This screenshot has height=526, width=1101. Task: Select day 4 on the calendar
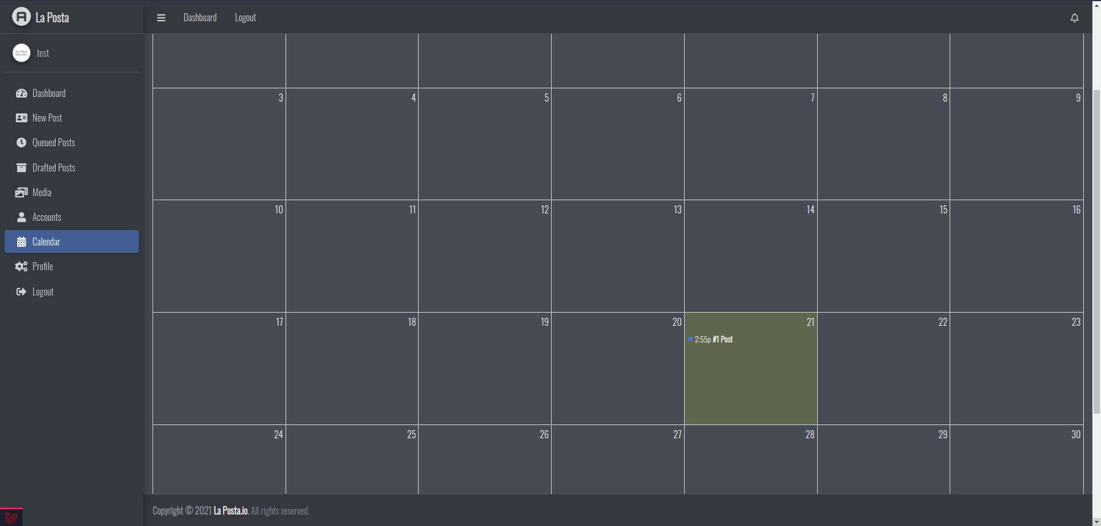413,98
